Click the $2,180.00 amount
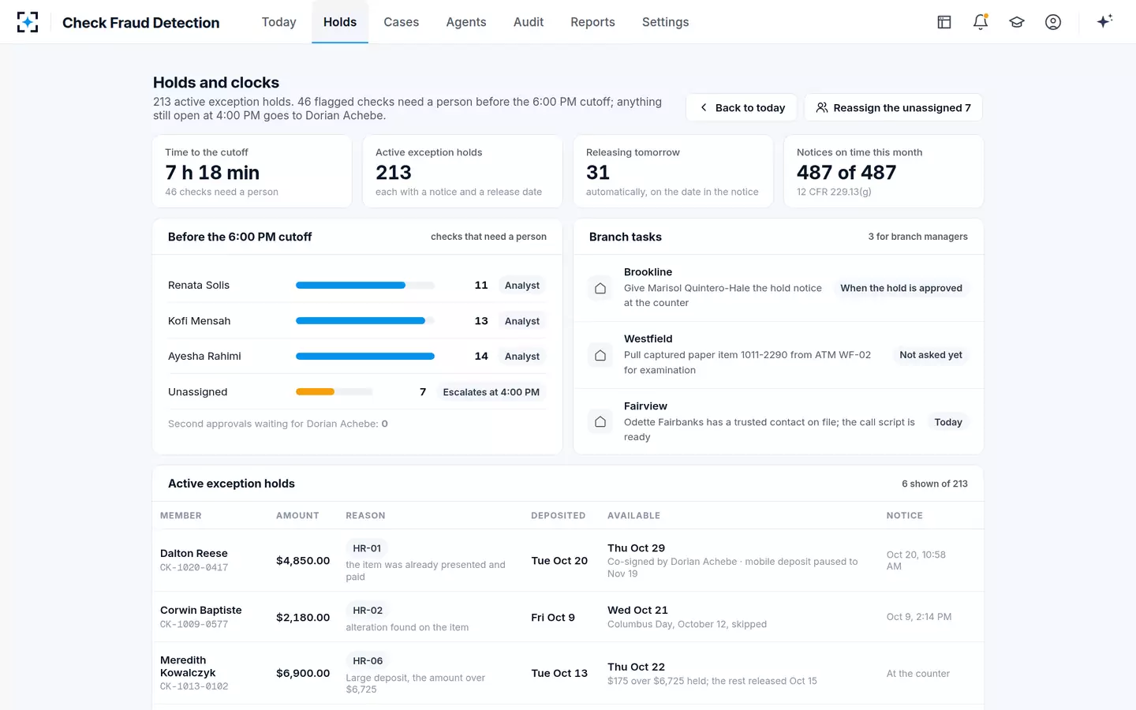This screenshot has width=1136, height=710. [x=303, y=618]
